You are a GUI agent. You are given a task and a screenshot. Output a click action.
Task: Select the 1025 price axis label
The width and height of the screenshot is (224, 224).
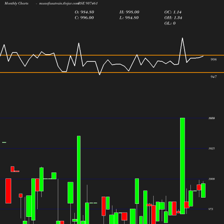[211, 148]
